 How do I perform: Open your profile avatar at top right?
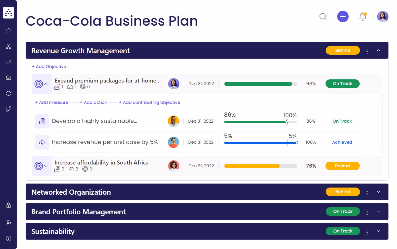(383, 17)
